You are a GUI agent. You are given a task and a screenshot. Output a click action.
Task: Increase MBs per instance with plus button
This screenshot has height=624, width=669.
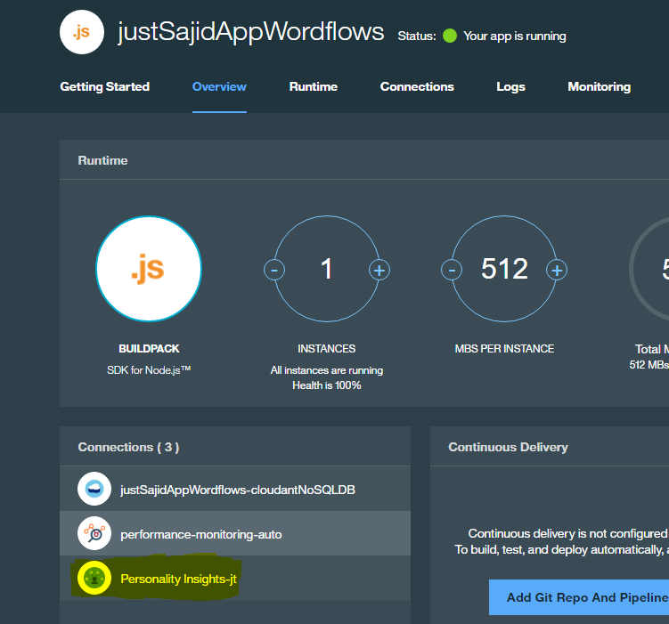click(557, 271)
